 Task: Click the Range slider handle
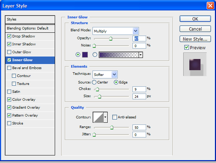(112, 127)
